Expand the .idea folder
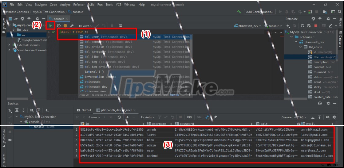The width and height of the screenshot is (344, 168). 14,30
